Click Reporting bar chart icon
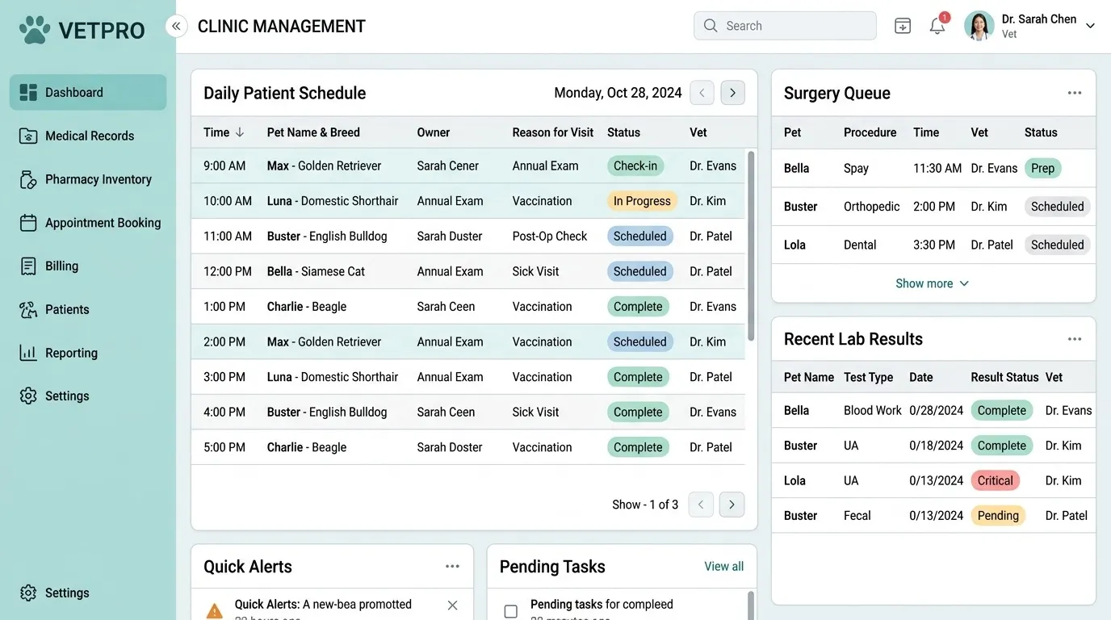Screen dimensions: 1111x620 [28, 353]
